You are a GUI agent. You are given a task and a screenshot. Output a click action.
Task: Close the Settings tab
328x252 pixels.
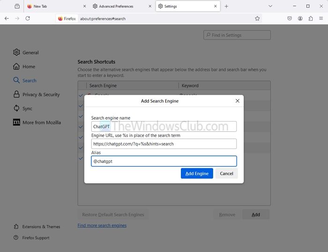tap(216, 6)
